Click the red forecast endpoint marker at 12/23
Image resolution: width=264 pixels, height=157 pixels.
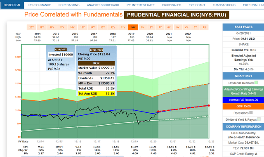(x=209, y=105)
